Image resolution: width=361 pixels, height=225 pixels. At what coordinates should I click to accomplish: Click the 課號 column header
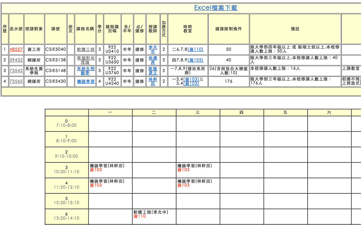click(56, 29)
